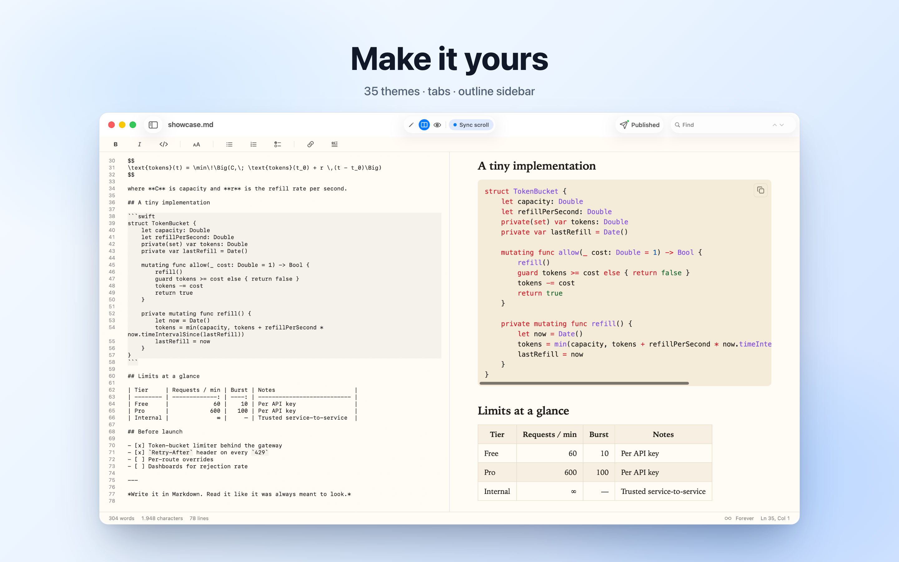Toggle Sync scroll
This screenshot has width=899, height=562.
(471, 125)
